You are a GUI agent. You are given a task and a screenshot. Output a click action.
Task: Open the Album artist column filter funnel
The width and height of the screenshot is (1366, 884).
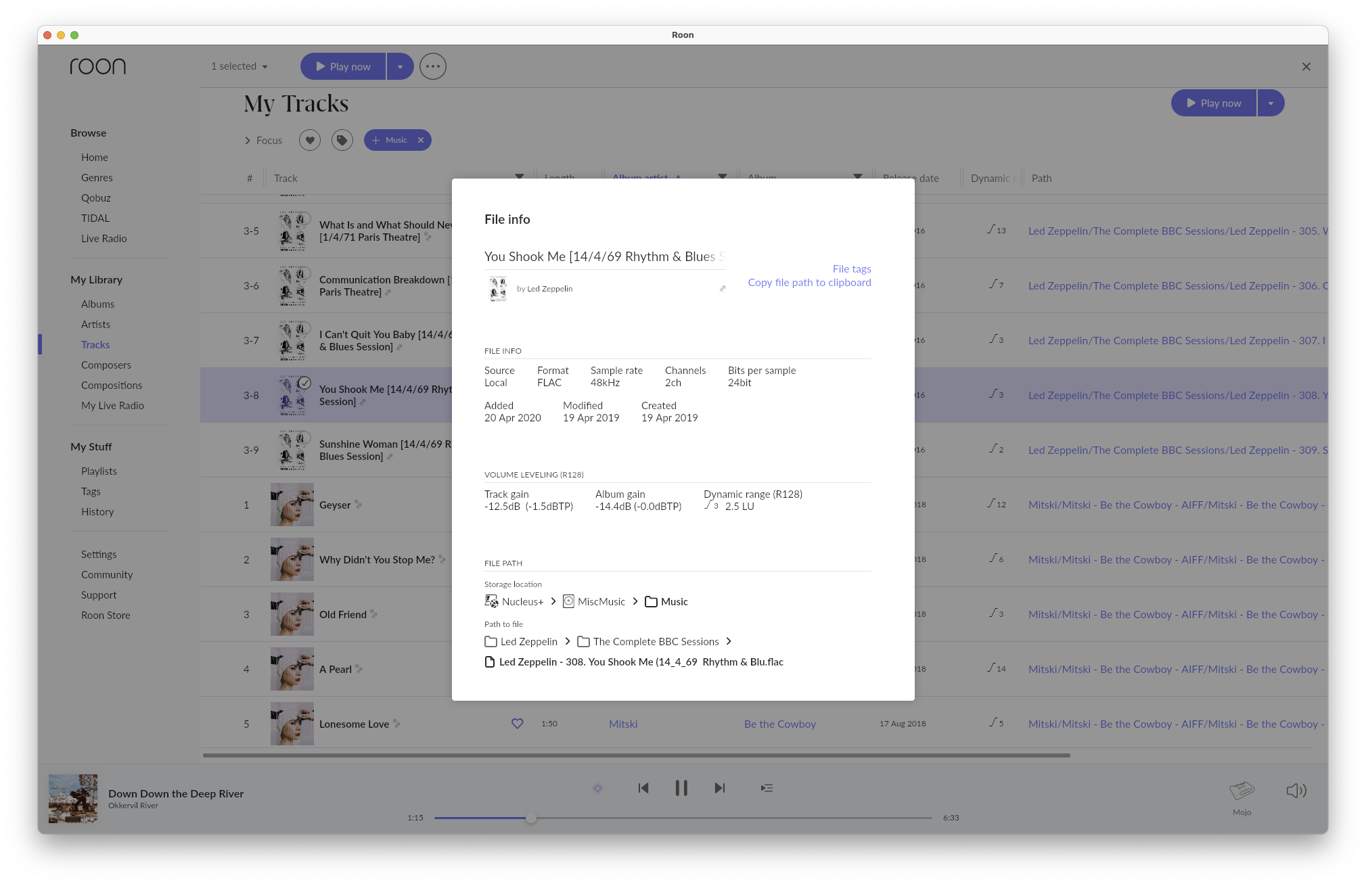(x=722, y=176)
